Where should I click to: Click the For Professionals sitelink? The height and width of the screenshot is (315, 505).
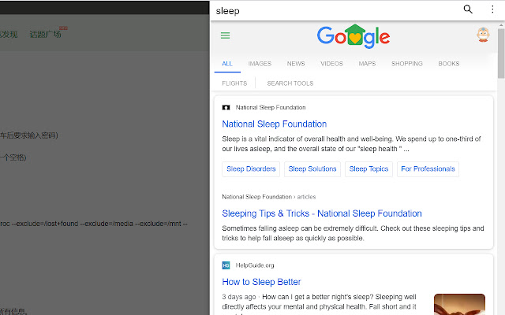click(x=428, y=169)
